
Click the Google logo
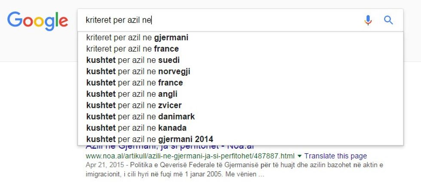pyautogui.click(x=38, y=20)
